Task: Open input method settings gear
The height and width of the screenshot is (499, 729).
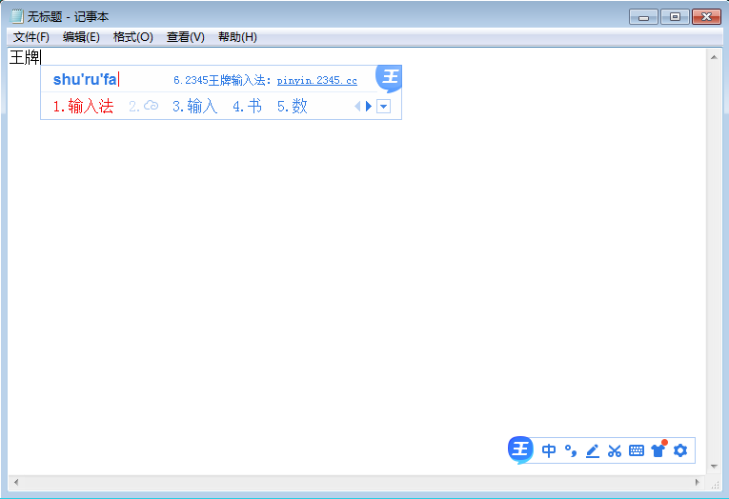Action: click(x=680, y=450)
